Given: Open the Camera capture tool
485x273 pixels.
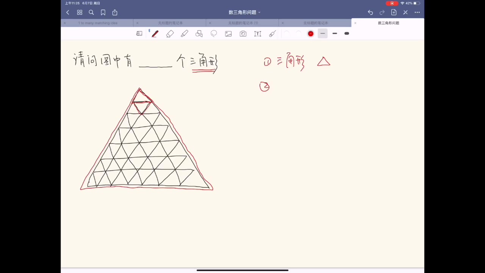Looking at the screenshot, I should tap(243, 33).
